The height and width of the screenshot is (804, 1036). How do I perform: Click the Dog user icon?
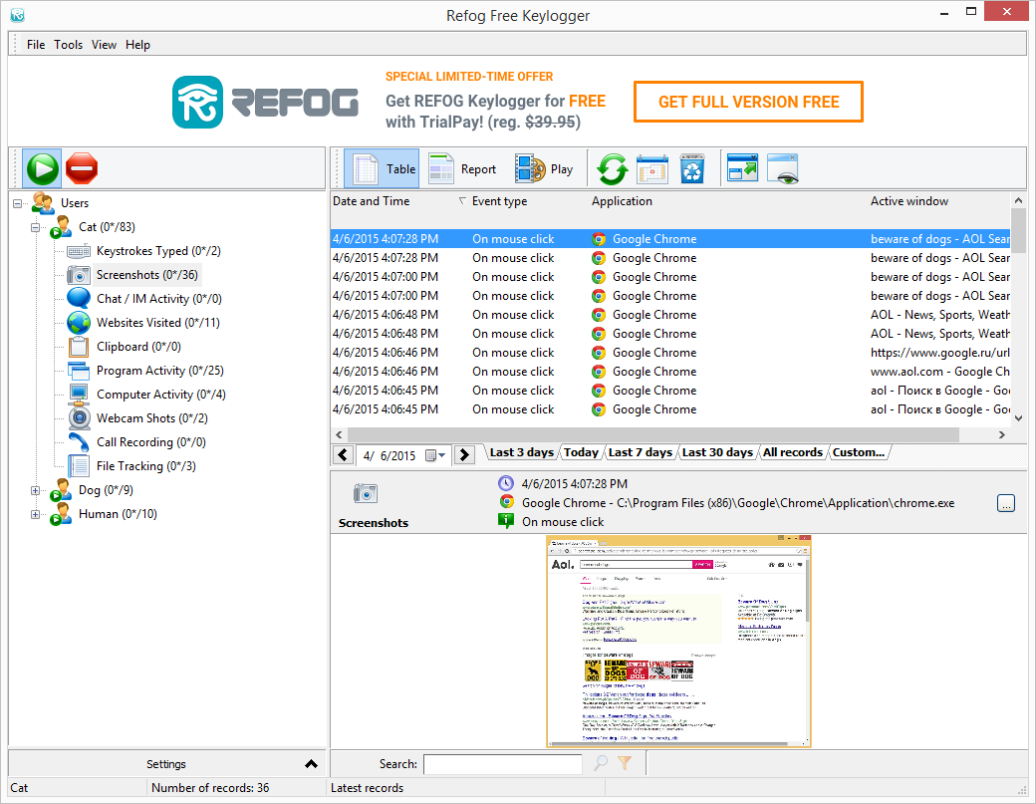[x=61, y=490]
